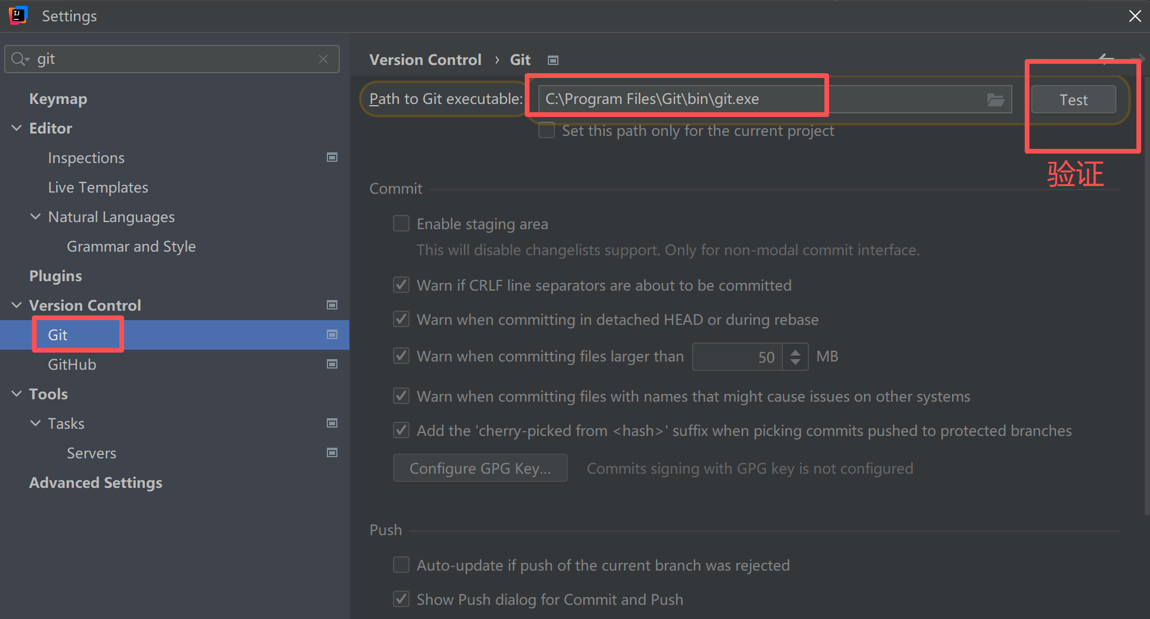The width and height of the screenshot is (1150, 619).
Task: Click project-level icon beside GitHub
Action: (x=332, y=364)
